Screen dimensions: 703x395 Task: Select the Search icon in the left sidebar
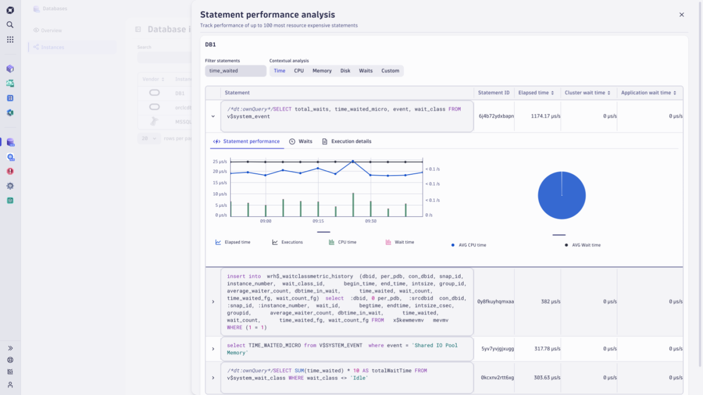pos(10,24)
